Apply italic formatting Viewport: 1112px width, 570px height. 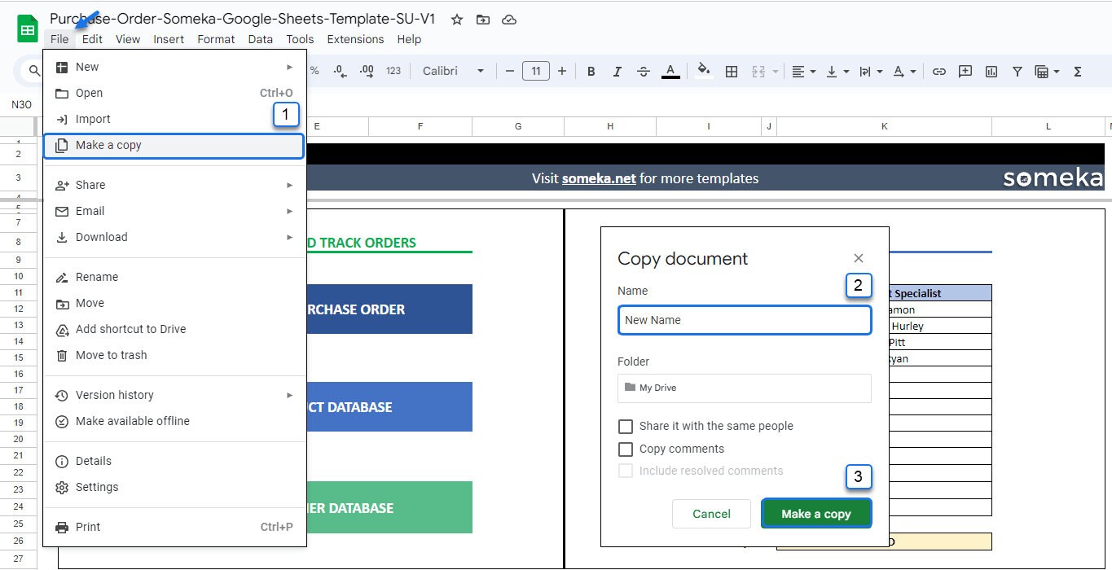click(x=617, y=71)
